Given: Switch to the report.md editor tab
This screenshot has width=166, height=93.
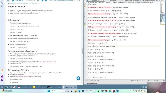Looking at the screenshot, I should (x=113, y=1).
